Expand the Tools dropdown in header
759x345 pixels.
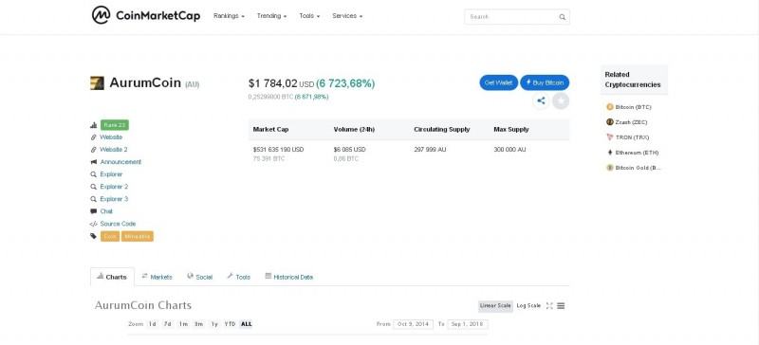pos(309,16)
